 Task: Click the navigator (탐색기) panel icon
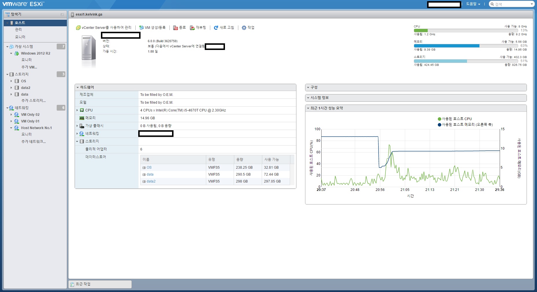coord(8,14)
